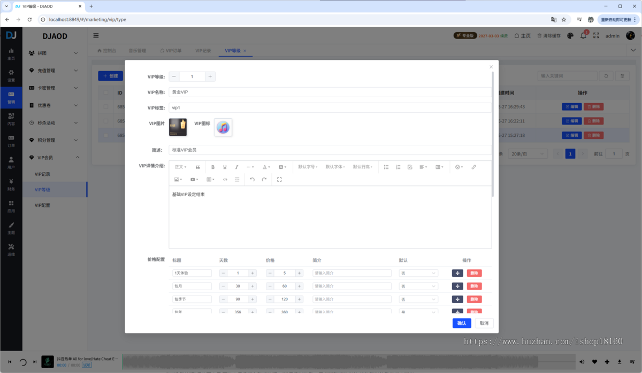Download the currently playing track

(x=620, y=362)
